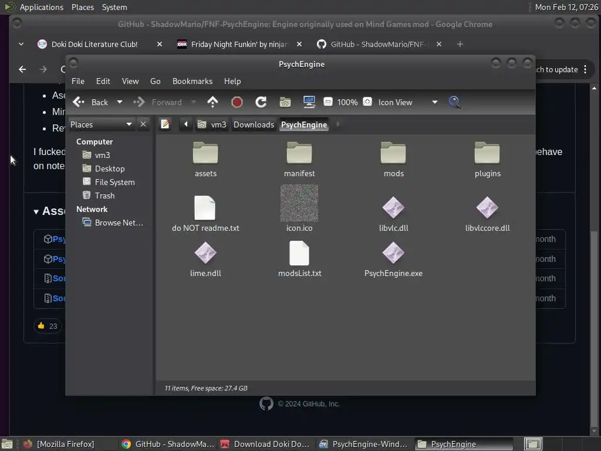Screen dimensions: 601x451
Task: Open Chrome's three-dot menu
Action: [585, 69]
